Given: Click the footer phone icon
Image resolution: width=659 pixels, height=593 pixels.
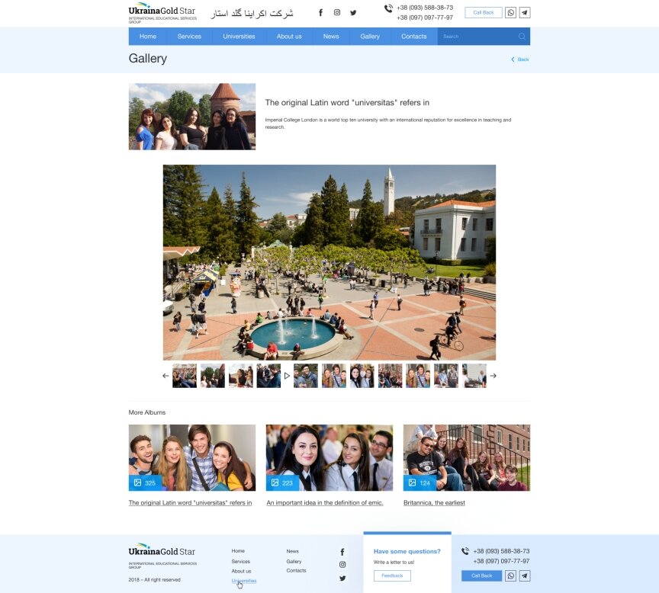Looking at the screenshot, I should coord(465,551).
